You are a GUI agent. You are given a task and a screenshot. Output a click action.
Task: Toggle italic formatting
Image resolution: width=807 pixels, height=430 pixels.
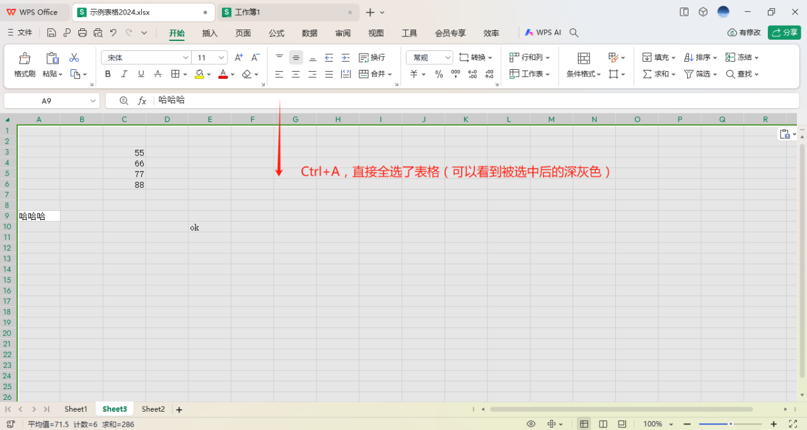124,74
